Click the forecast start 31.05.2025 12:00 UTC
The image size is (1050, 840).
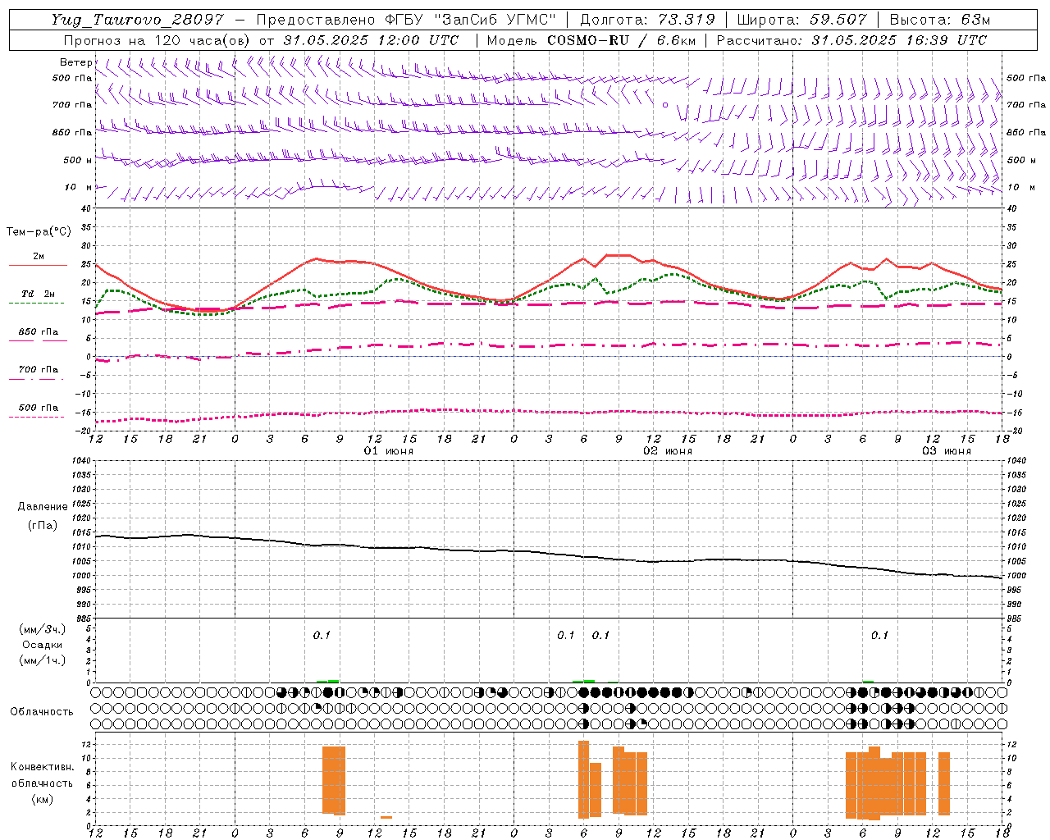pos(371,40)
